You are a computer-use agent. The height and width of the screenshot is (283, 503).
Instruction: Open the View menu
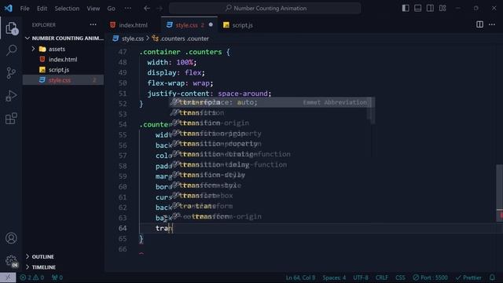tap(94, 9)
